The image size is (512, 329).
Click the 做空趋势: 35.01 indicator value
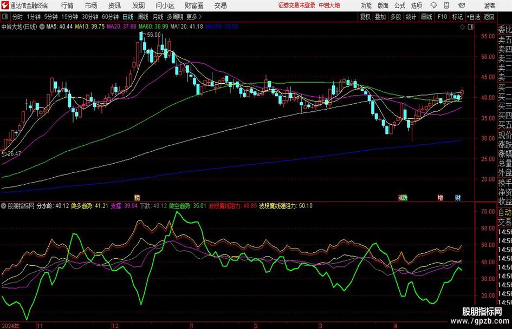click(188, 206)
